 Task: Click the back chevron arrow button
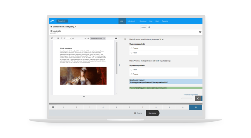[x=198, y=98]
